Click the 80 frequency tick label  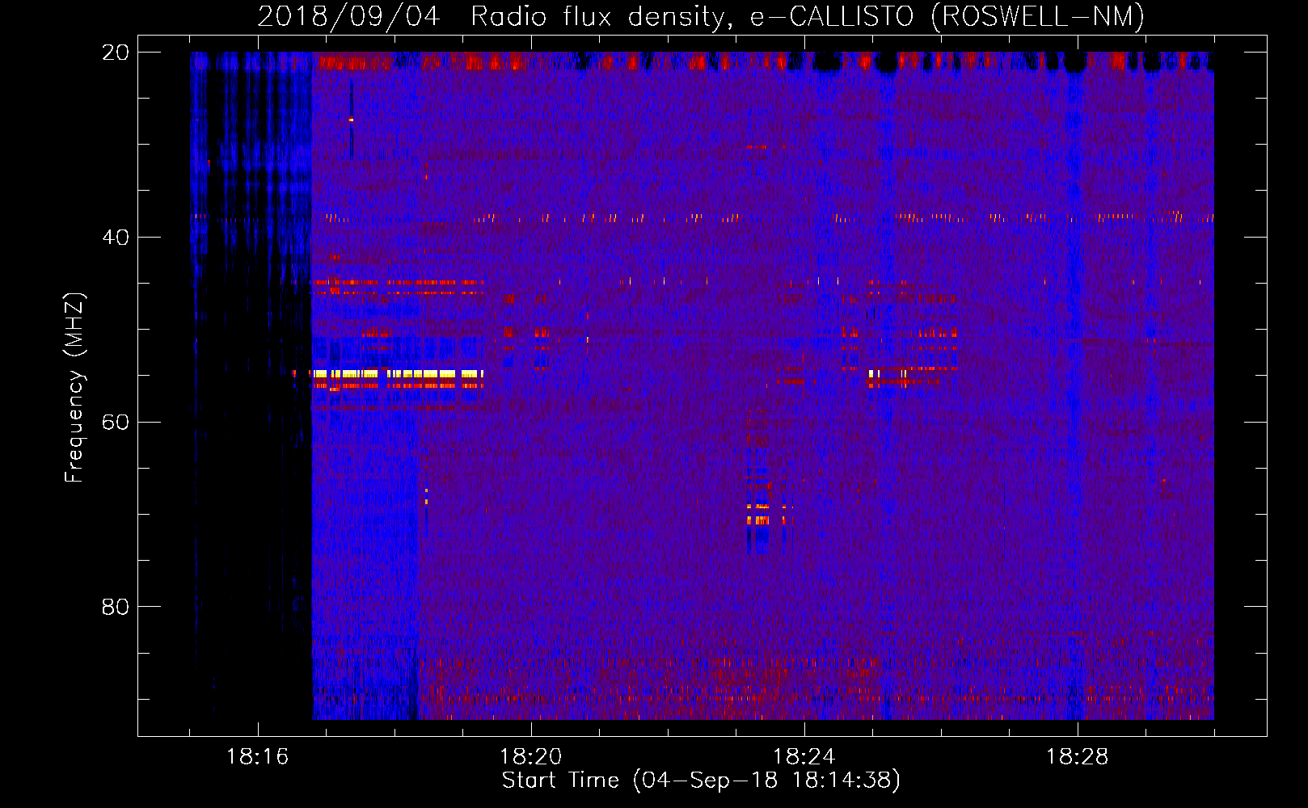(115, 607)
